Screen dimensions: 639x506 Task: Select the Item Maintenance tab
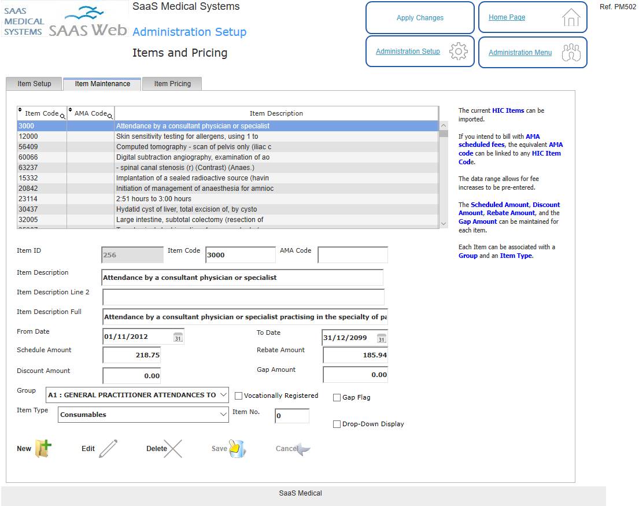[102, 83]
